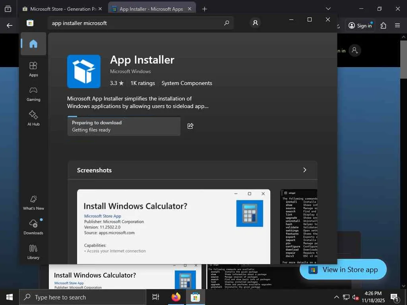Open Gaming section in Store sidebar
The width and height of the screenshot is (407, 305).
[33, 94]
